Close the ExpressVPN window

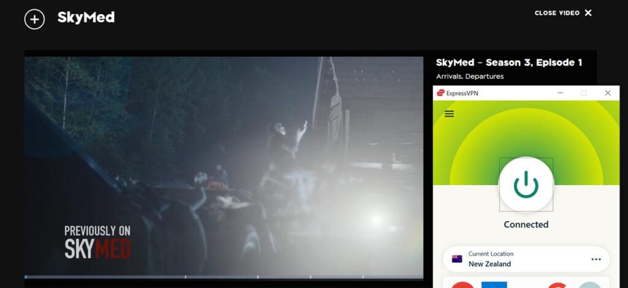(608, 93)
